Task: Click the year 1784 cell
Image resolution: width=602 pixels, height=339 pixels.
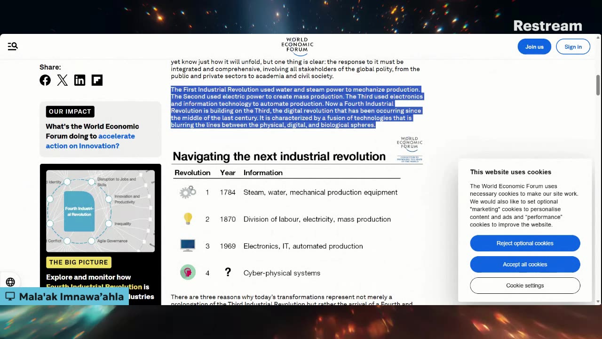Action: [x=228, y=192]
